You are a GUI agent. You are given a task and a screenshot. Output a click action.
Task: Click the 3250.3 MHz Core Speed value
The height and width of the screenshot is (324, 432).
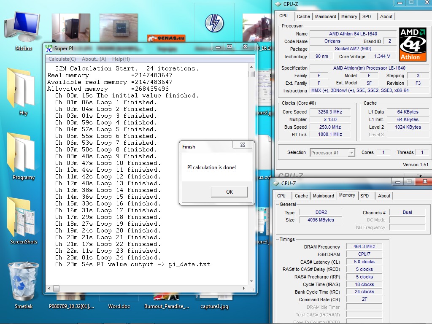coord(330,112)
